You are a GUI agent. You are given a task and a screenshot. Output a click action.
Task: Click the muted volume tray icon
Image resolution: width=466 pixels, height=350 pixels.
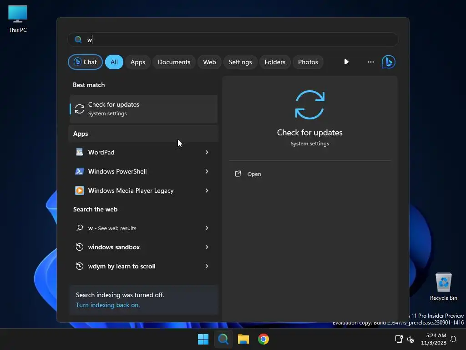[410, 339]
